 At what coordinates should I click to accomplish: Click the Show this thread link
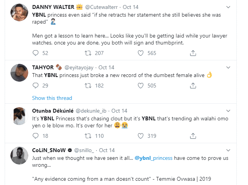coord(52,98)
